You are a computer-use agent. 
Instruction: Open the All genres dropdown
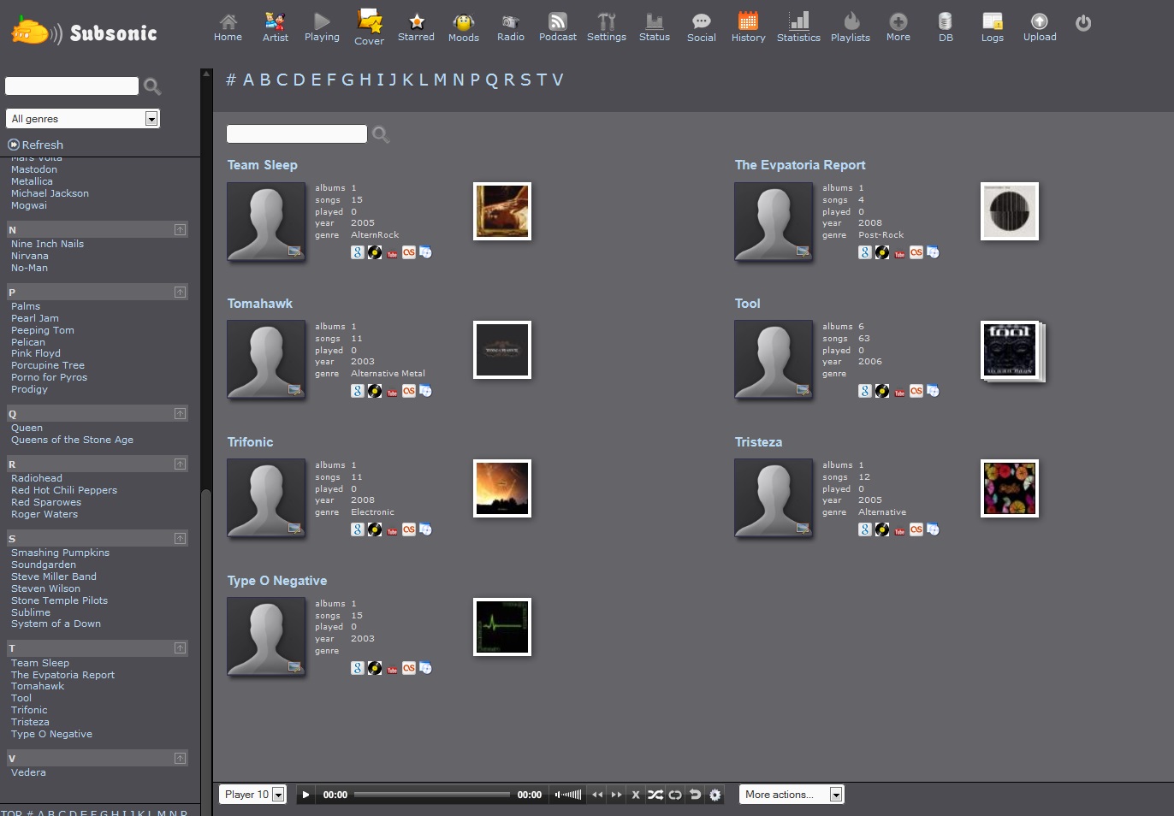point(83,119)
